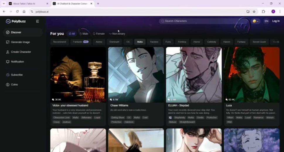This screenshot has width=284, height=152.
Task: Open the EN language selector
Action: (x=266, y=21)
